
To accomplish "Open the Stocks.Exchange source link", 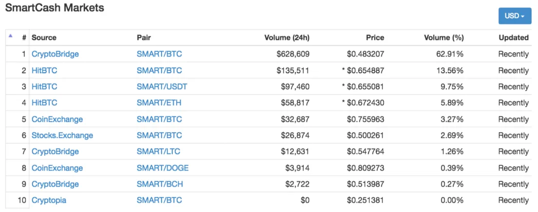I will tap(62, 135).
